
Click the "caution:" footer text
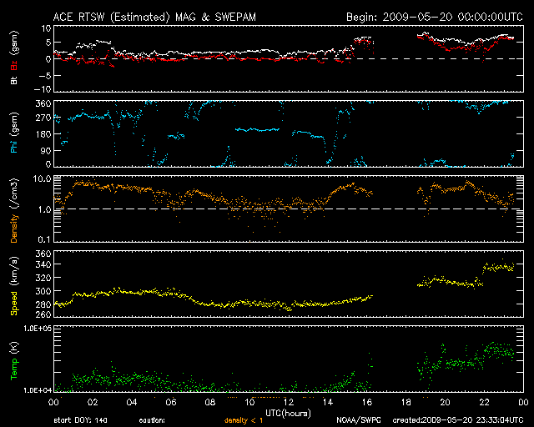152,420
